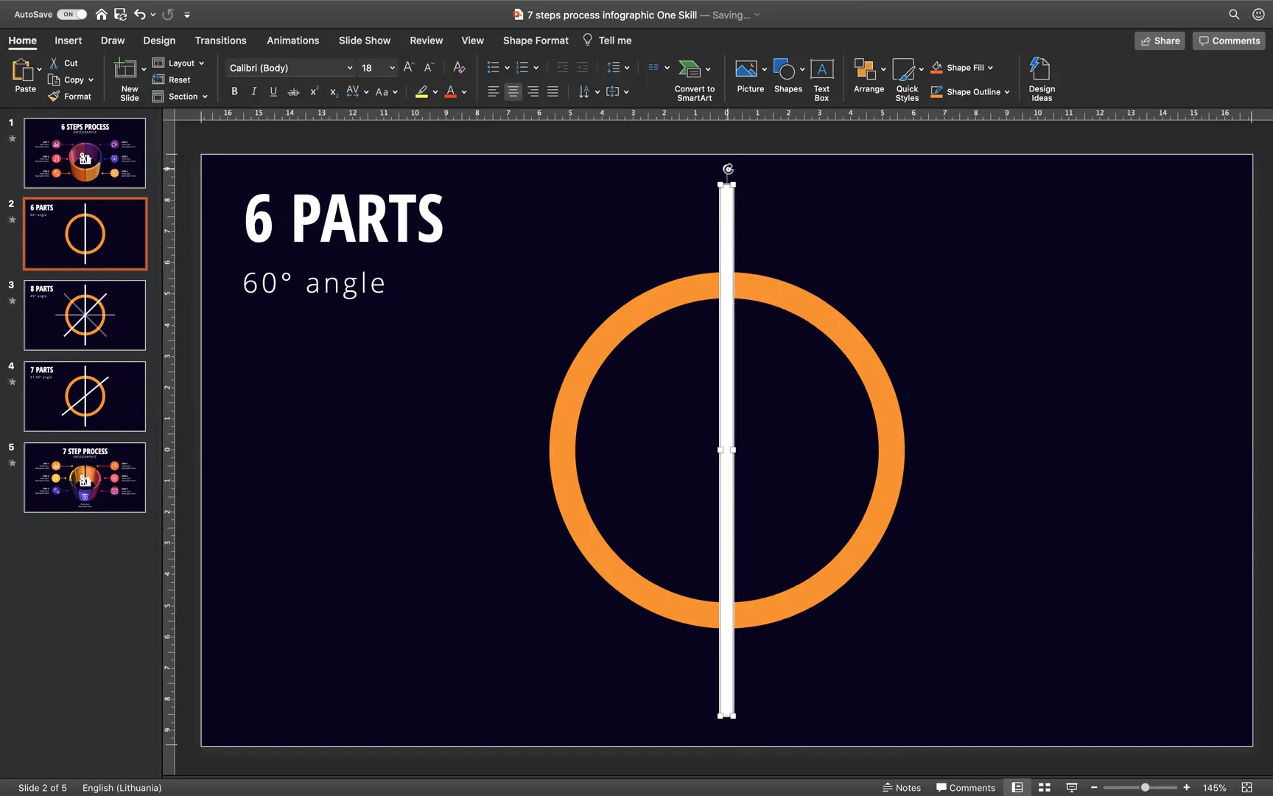Open the Shape Format tab

pyautogui.click(x=535, y=41)
